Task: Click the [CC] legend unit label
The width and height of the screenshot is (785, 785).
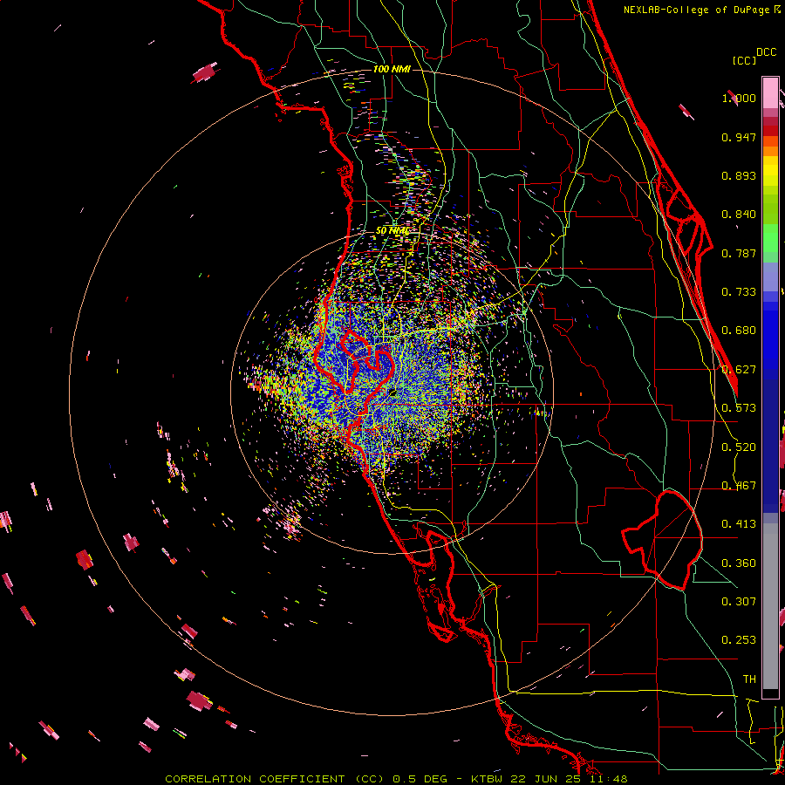Action: (x=744, y=60)
